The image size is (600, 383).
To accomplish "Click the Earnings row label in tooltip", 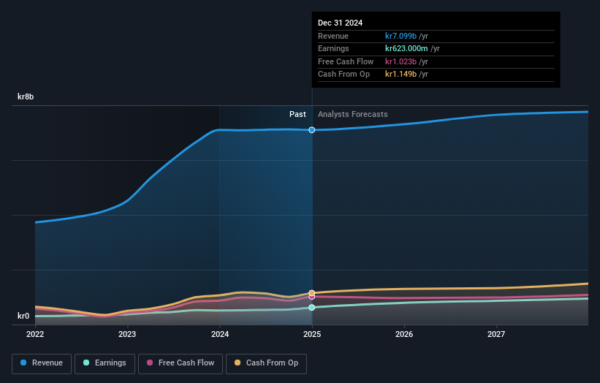I will click(x=333, y=48).
